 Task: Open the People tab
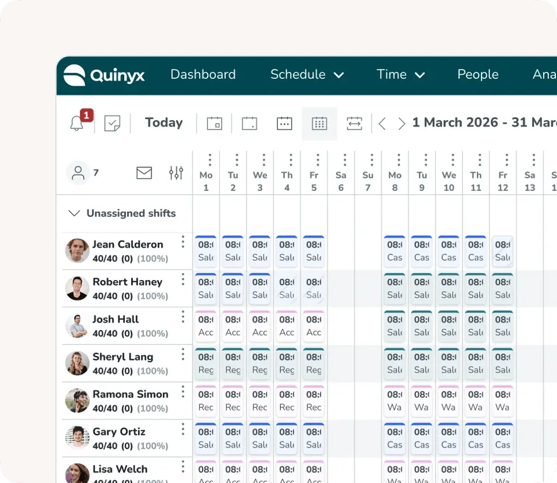point(478,75)
